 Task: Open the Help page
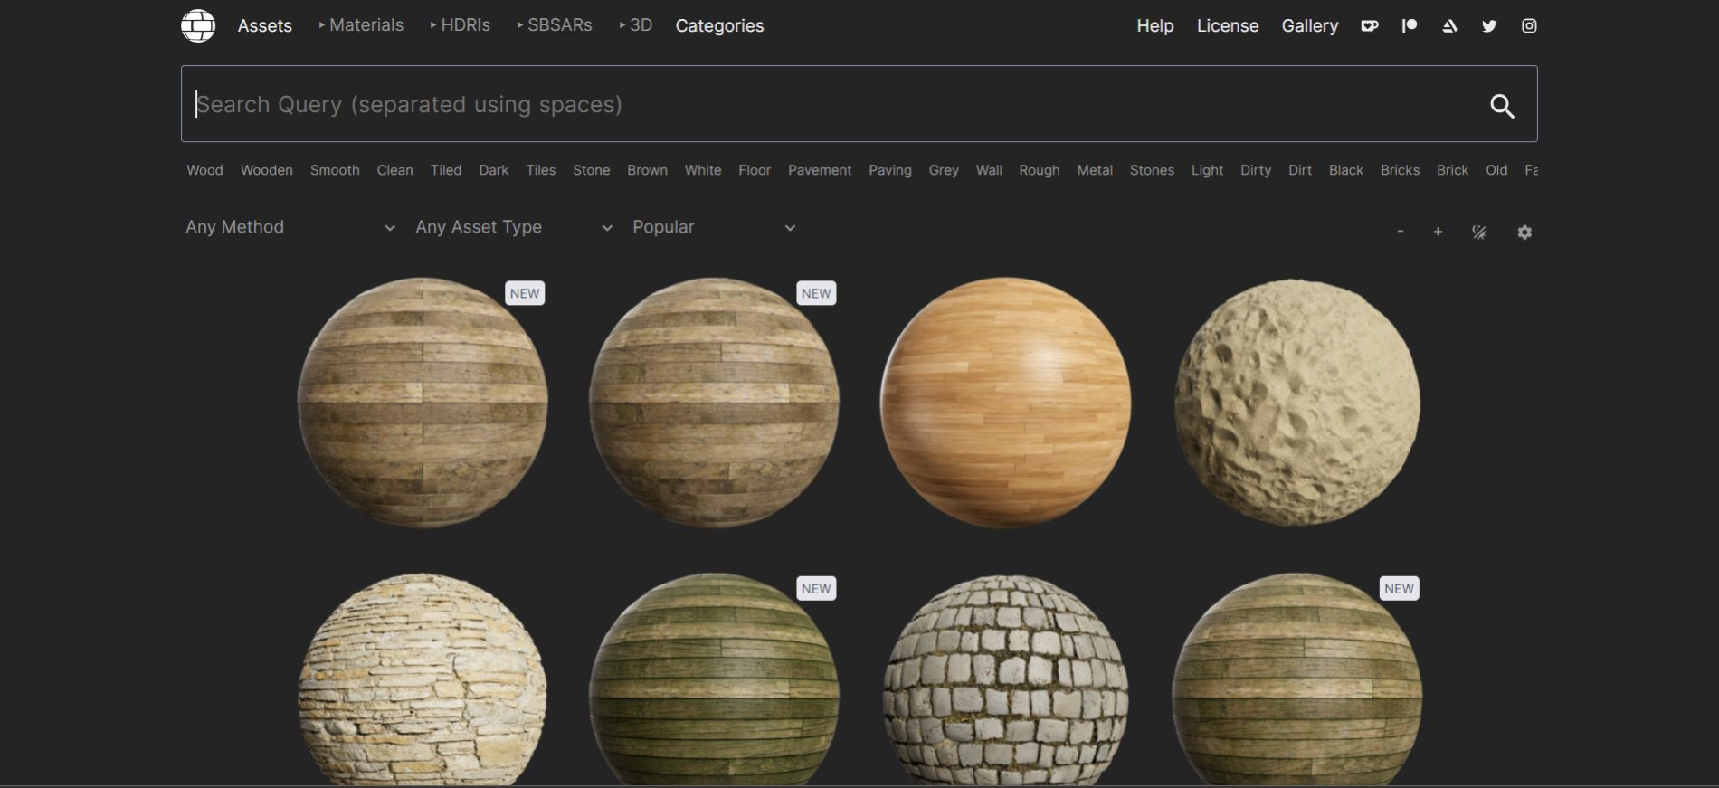tap(1155, 25)
